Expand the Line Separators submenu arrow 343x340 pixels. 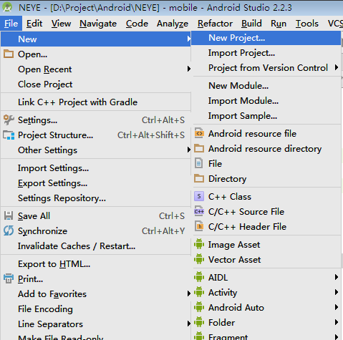tap(189, 324)
